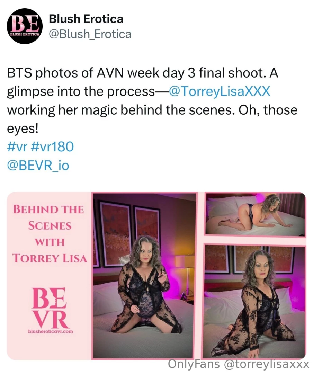Click the table lamp in the center photo
The width and height of the screenshot is (313, 374).
tap(187, 278)
